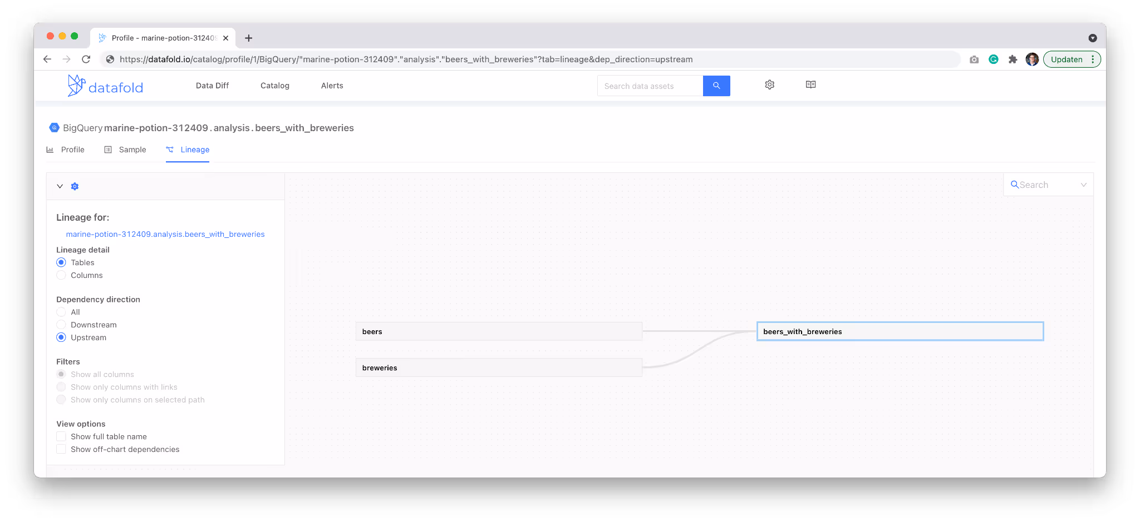Select All dependency direction
Screen dimensions: 1140x522
(61, 312)
